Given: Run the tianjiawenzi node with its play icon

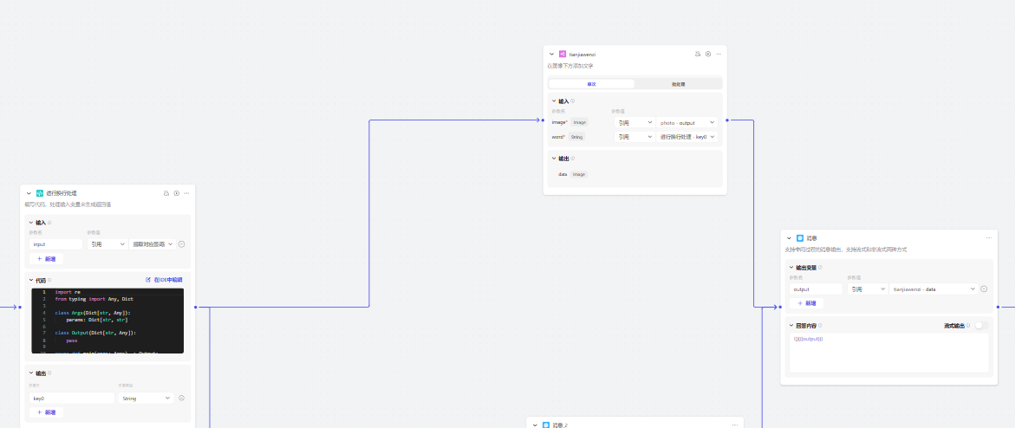Looking at the screenshot, I should point(708,54).
